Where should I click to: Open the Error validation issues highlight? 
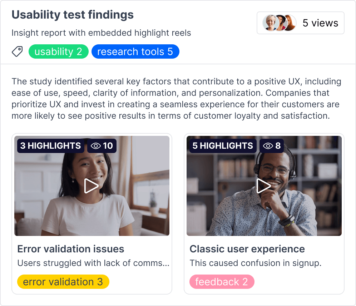pyautogui.click(x=71, y=249)
